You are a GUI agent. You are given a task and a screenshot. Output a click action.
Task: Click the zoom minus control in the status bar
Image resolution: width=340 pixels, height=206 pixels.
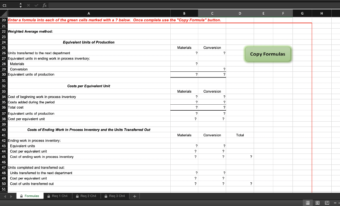pos(335,203)
